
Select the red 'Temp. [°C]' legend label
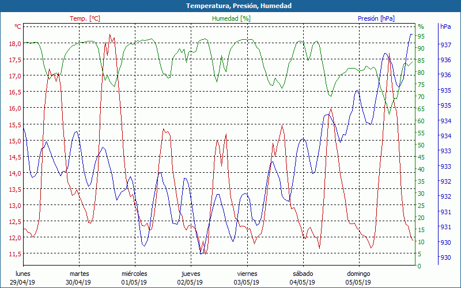(x=85, y=18)
